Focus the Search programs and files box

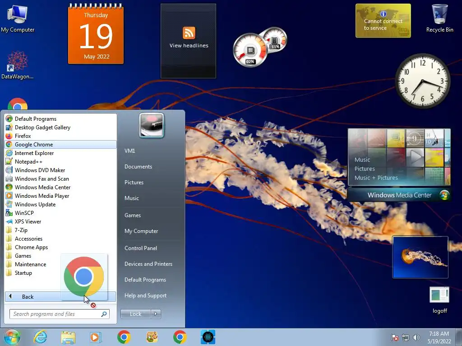pyautogui.click(x=59, y=314)
